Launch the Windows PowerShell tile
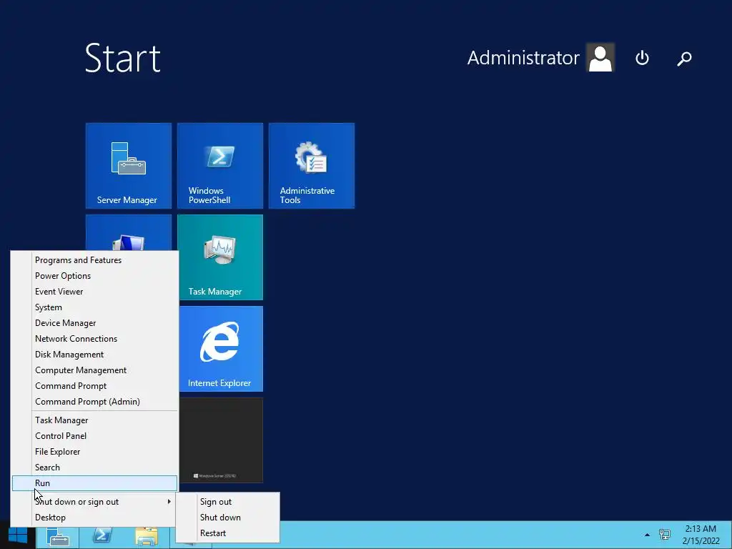The width and height of the screenshot is (732, 549). [220, 166]
